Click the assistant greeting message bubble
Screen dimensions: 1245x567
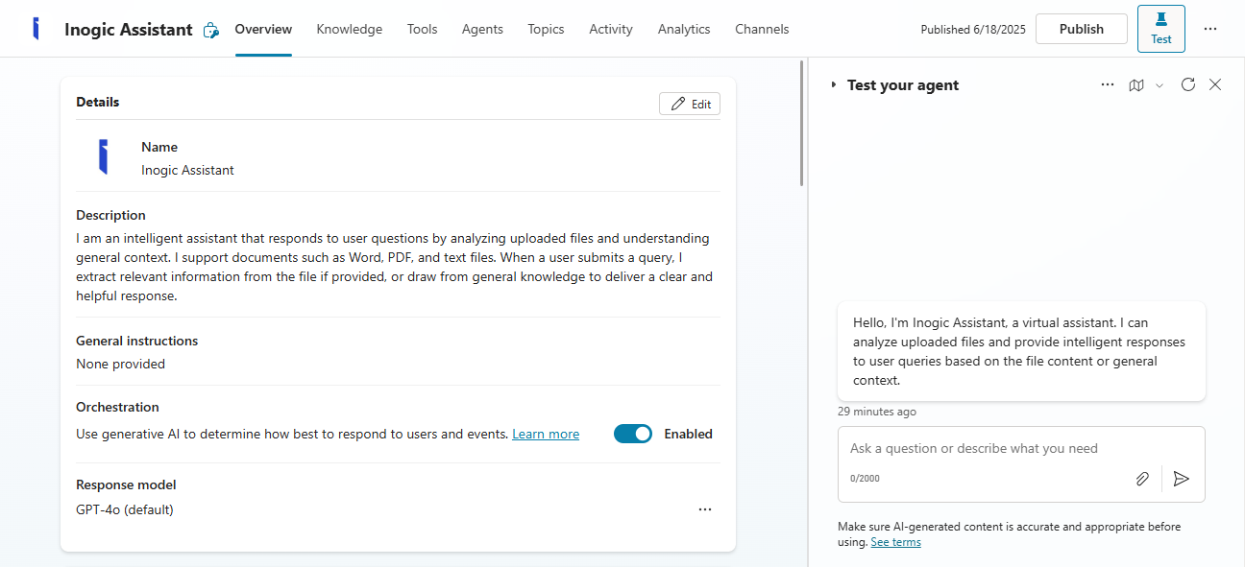coord(1021,351)
